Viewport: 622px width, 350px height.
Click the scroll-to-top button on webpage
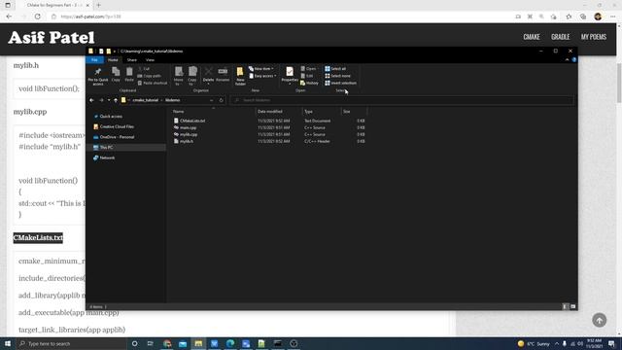pos(599,320)
